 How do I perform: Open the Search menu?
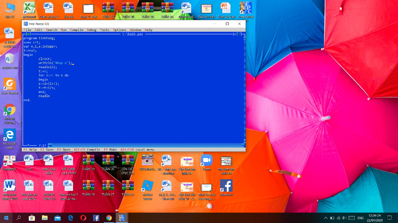(x=52, y=30)
